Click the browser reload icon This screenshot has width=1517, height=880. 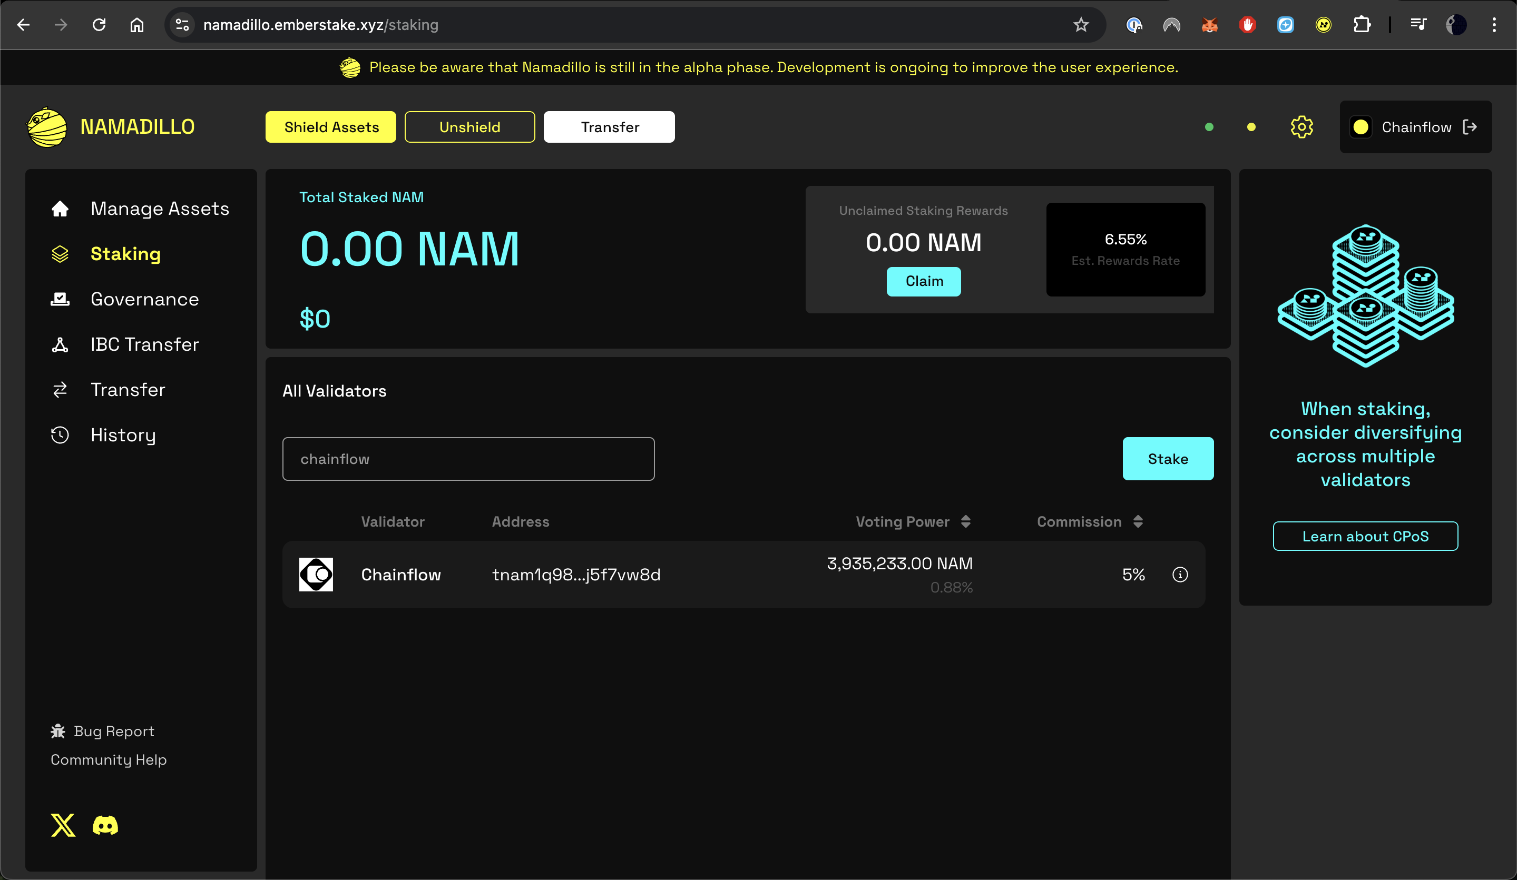click(100, 25)
